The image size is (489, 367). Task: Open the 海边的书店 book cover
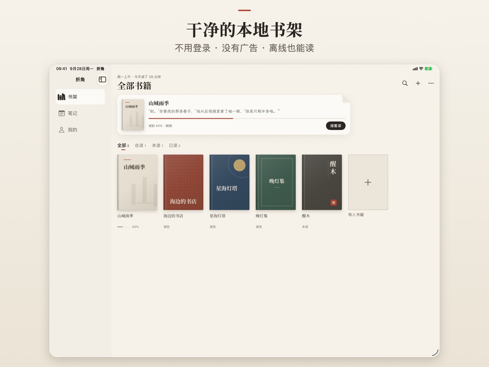183,182
